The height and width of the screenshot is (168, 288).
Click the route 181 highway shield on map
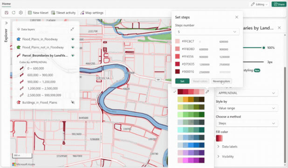click(x=158, y=80)
